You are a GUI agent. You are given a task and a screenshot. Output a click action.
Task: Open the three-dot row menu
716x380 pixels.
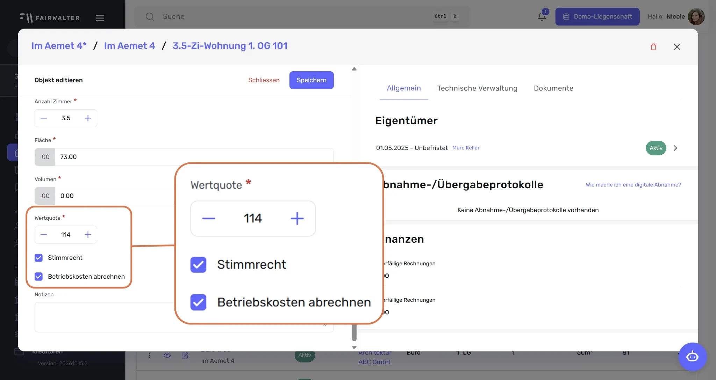[149, 355]
